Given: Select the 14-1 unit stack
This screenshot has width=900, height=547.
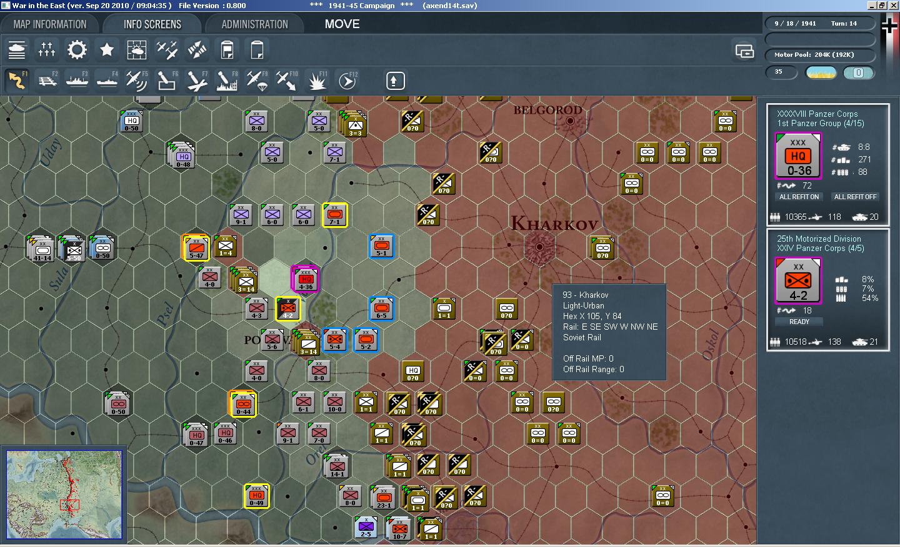Looking at the screenshot, I should [x=336, y=466].
